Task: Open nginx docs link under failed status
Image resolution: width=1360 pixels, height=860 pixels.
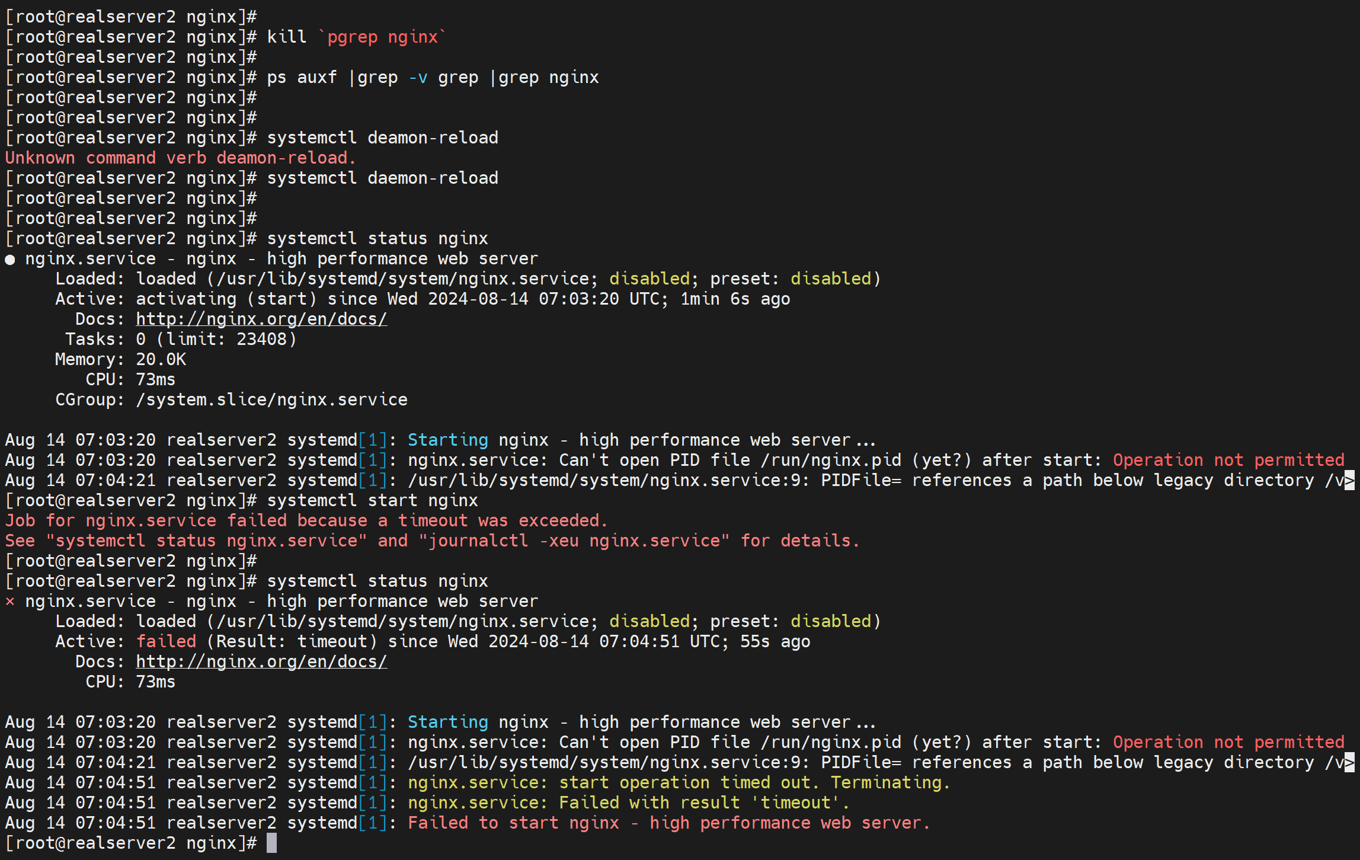Action: coord(261,661)
